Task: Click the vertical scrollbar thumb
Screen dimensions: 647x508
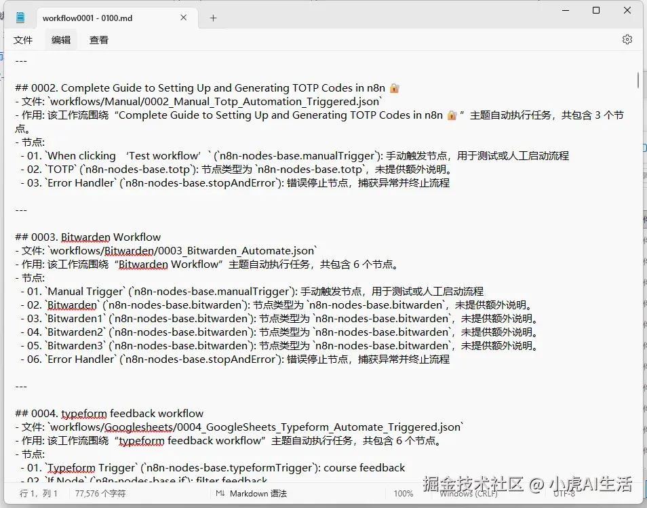Action: pyautogui.click(x=638, y=80)
